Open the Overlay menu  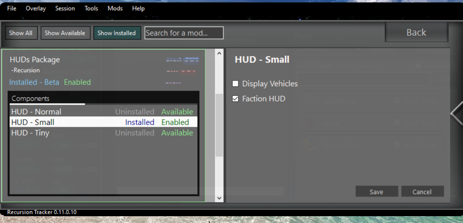tap(36, 8)
